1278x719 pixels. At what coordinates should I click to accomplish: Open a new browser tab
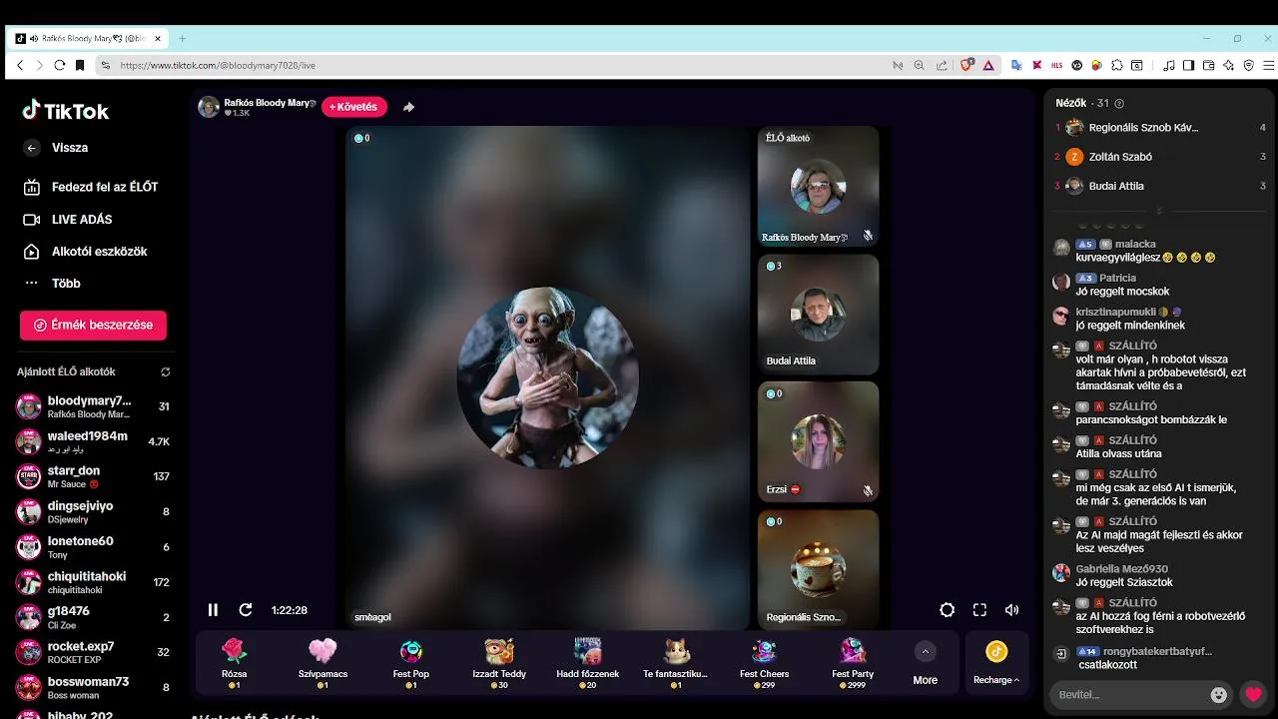click(182, 38)
